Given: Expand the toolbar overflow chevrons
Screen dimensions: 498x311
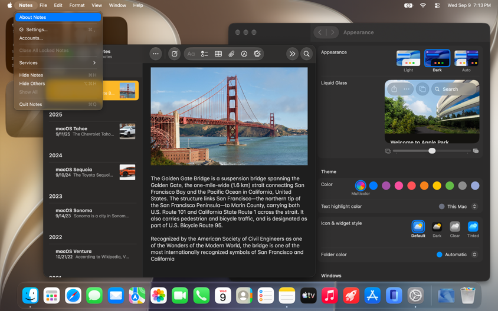Looking at the screenshot, I should click(x=292, y=54).
